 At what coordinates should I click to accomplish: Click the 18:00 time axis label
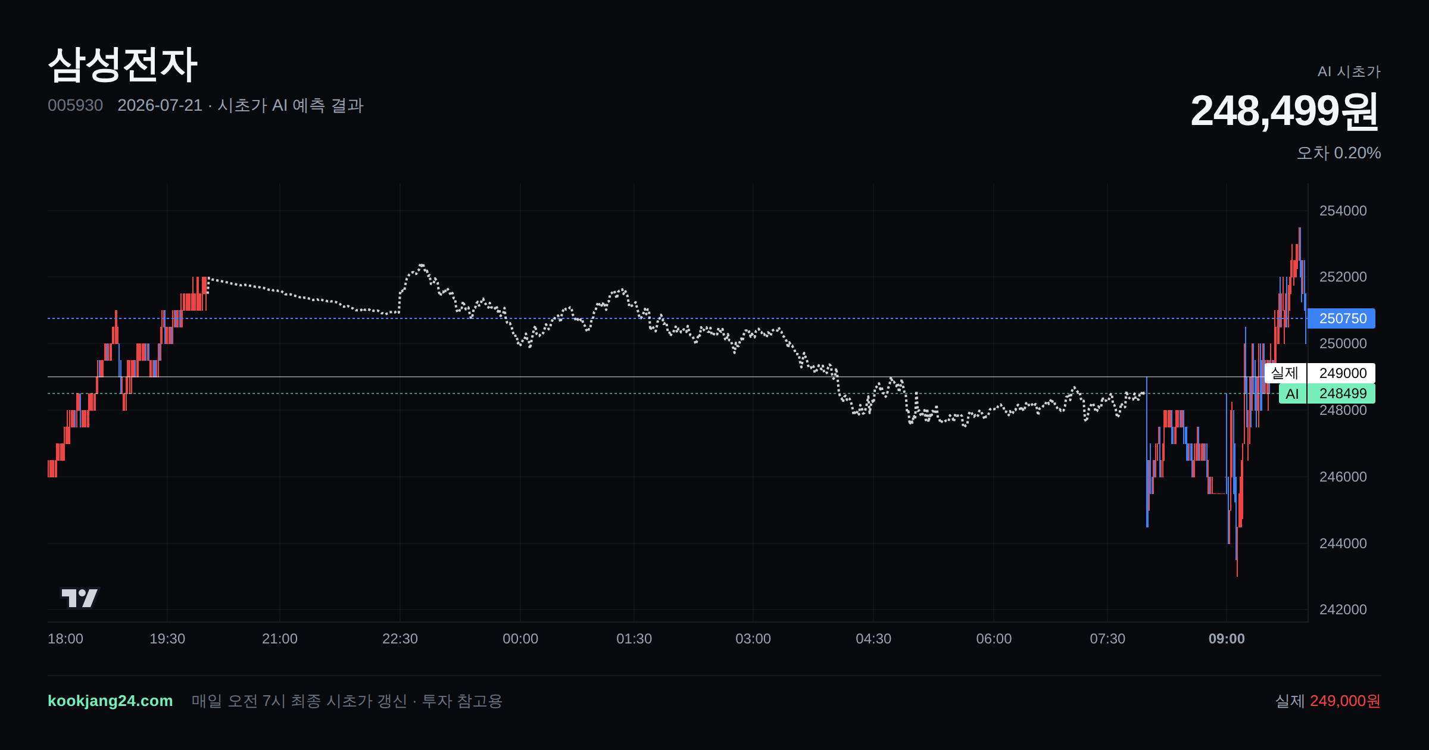point(65,639)
